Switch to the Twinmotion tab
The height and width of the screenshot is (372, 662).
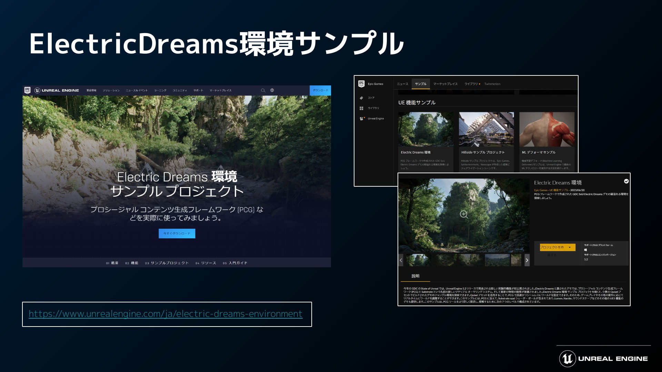click(x=492, y=84)
